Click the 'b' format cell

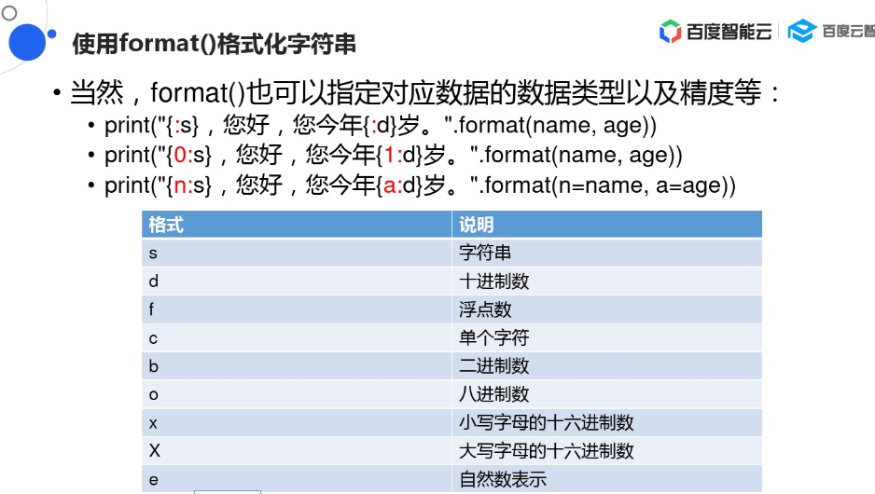coord(297,366)
